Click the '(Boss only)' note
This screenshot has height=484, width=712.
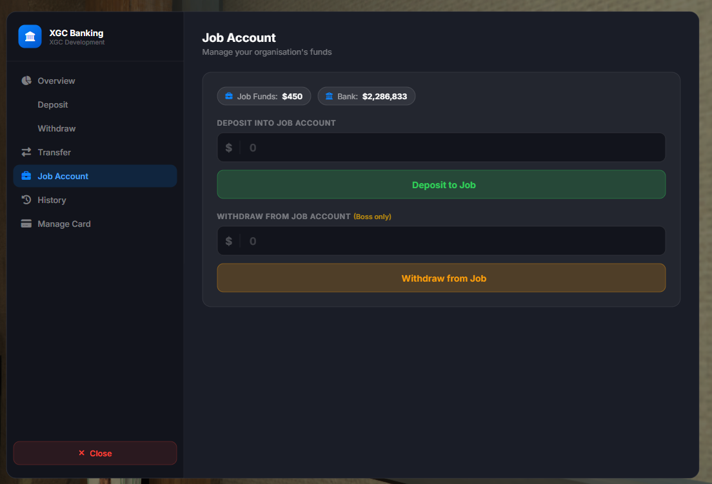click(372, 217)
